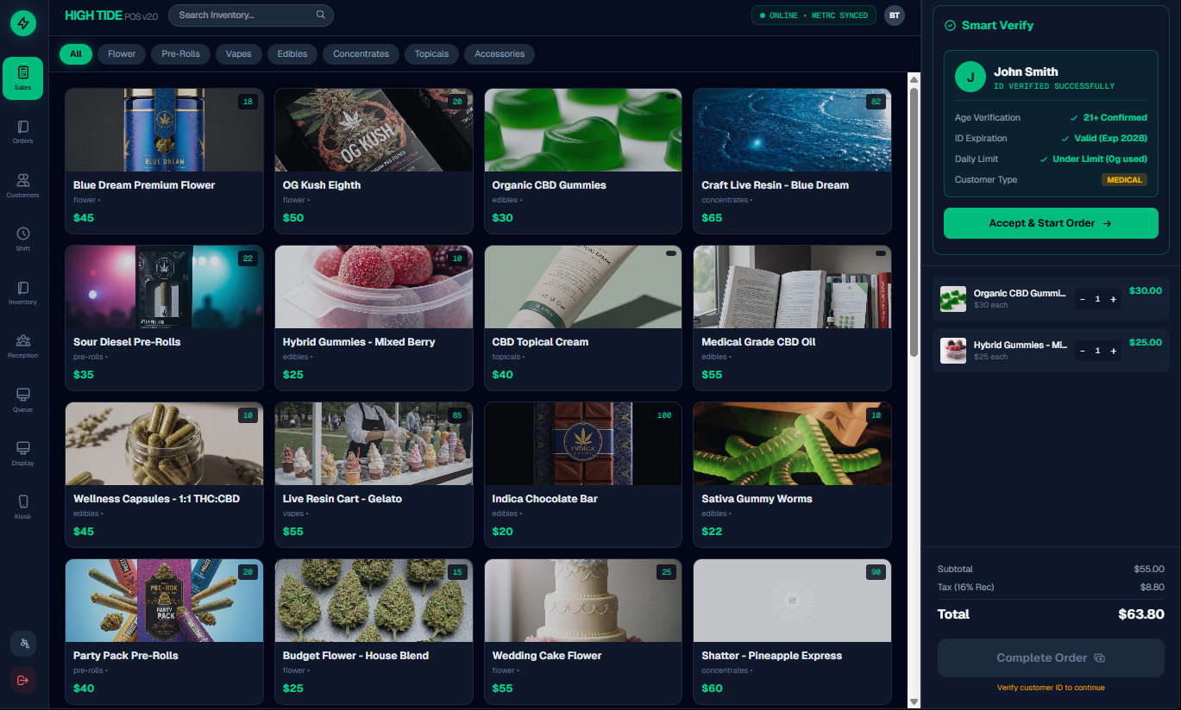Image resolution: width=1181 pixels, height=710 pixels.
Task: Increase Organic CBD Gummies cart quantity
Action: tap(1113, 299)
